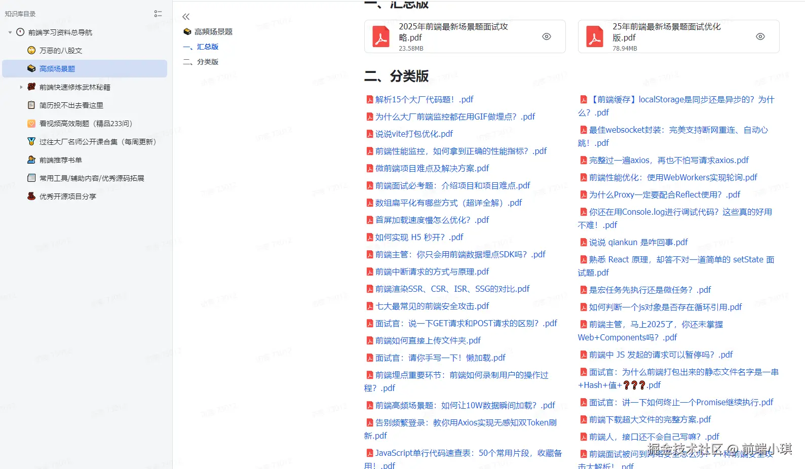Click the orange icon beside 看视频高效刷题
Viewport: 805px width, 469px height.
click(x=31, y=123)
